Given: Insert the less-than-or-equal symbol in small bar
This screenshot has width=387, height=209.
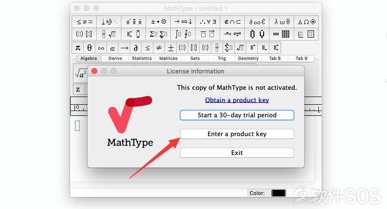Looking at the screenshot, I should 148,48.
